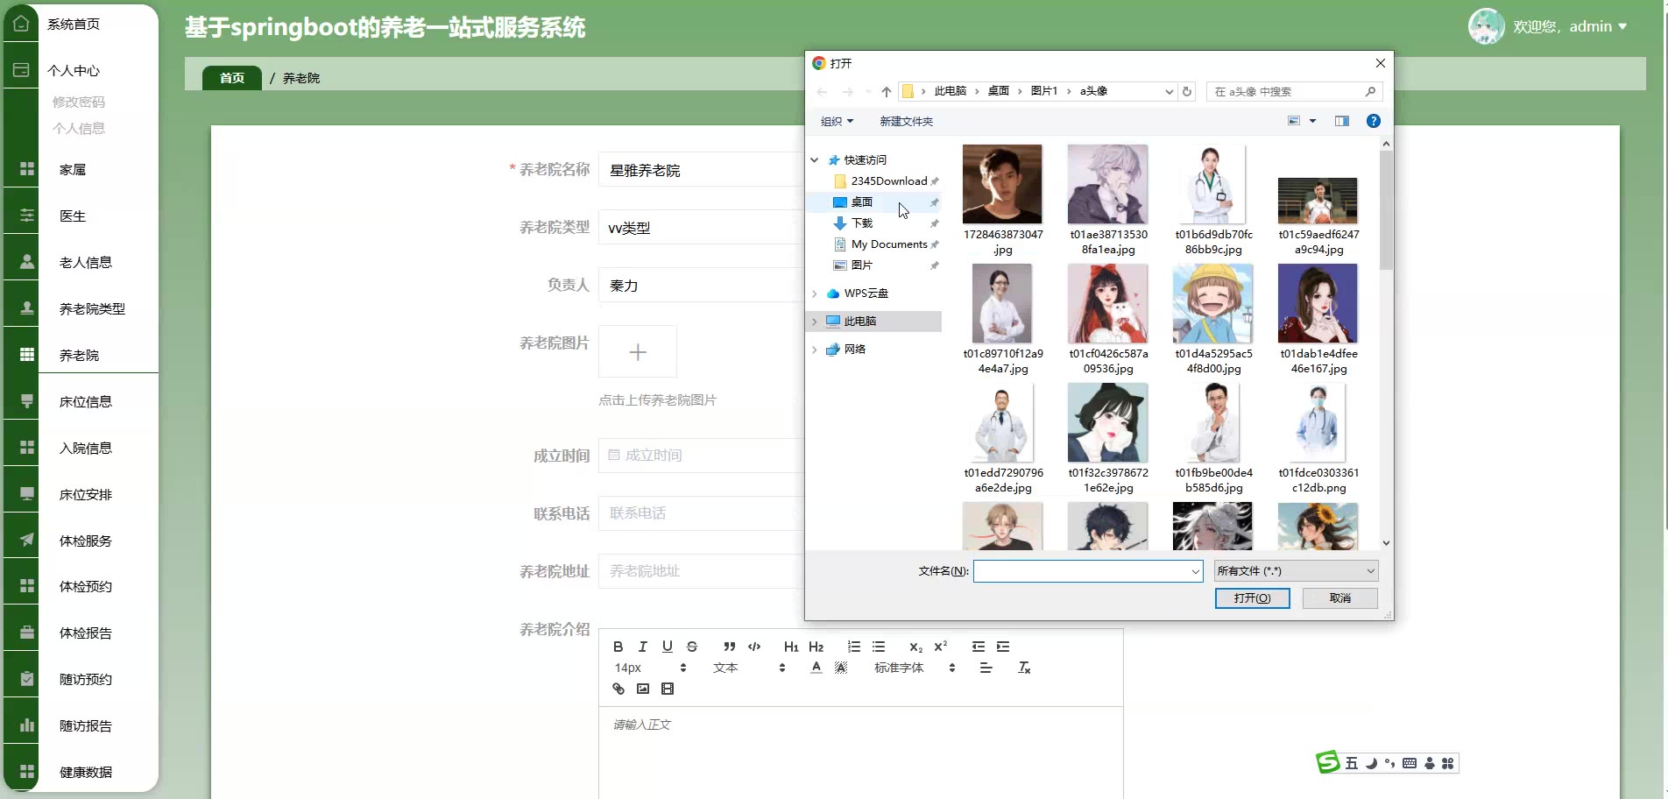Screen dimensions: 1668x799
Task: Click the 成立时间 date field
Action: click(701, 456)
